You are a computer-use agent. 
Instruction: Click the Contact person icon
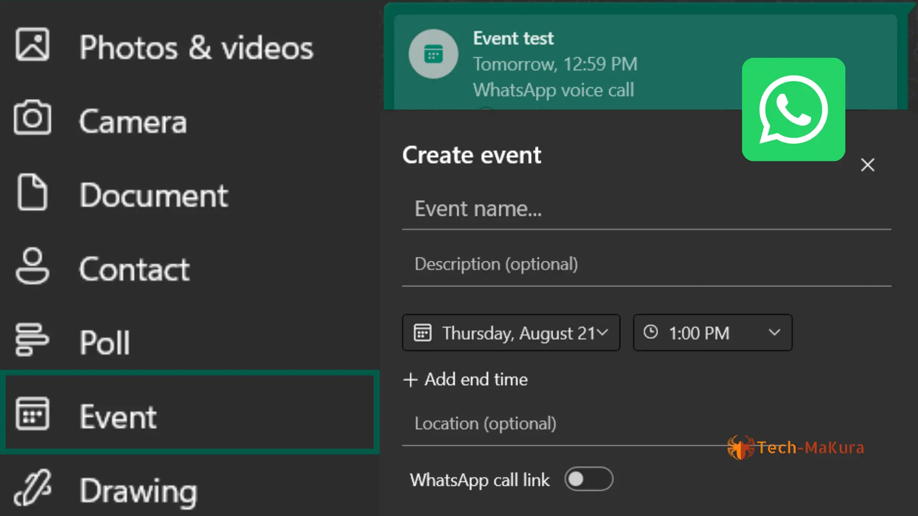(x=33, y=266)
